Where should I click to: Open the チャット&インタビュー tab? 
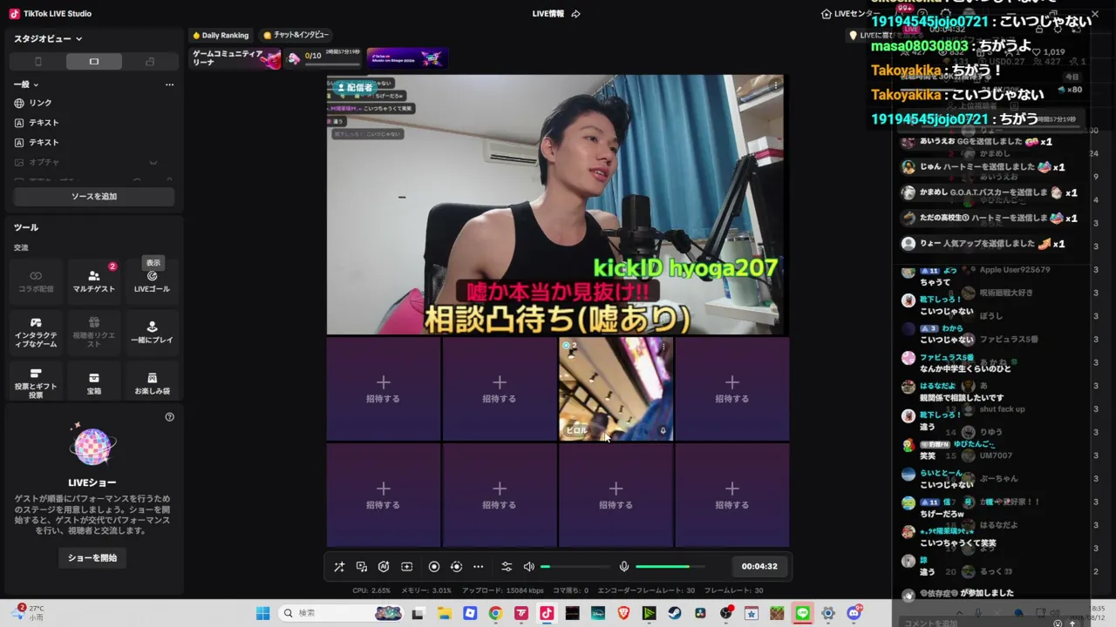click(296, 36)
